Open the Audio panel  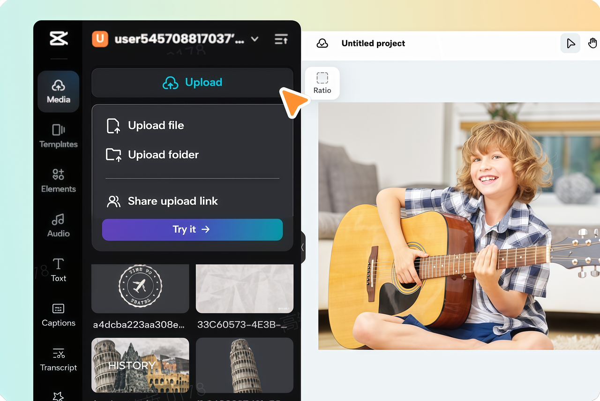point(58,225)
